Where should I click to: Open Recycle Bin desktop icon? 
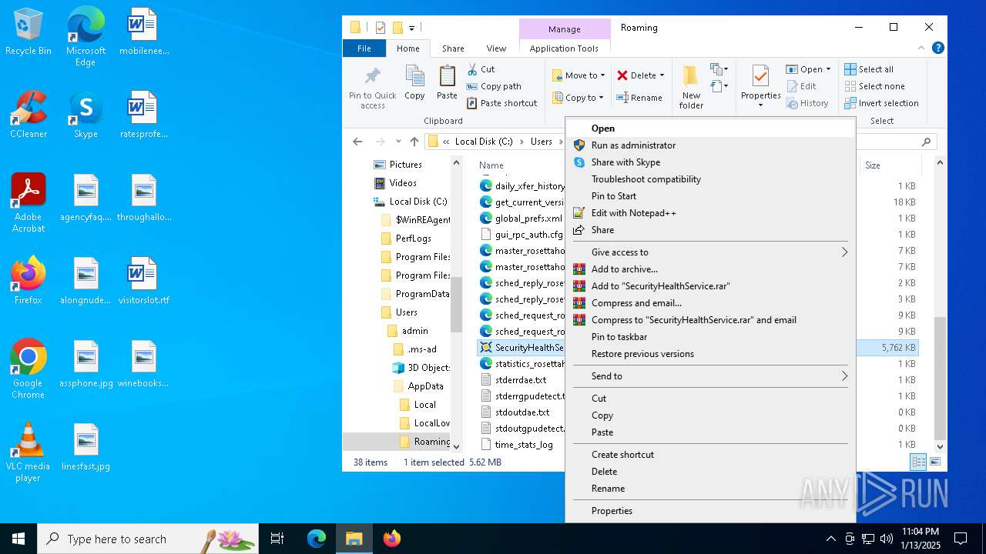click(x=28, y=32)
